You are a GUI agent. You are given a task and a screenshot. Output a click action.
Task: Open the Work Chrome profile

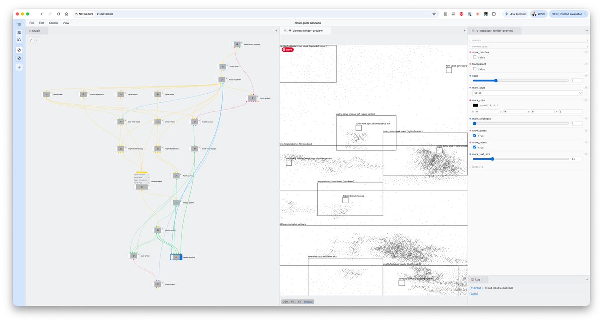pyautogui.click(x=538, y=14)
